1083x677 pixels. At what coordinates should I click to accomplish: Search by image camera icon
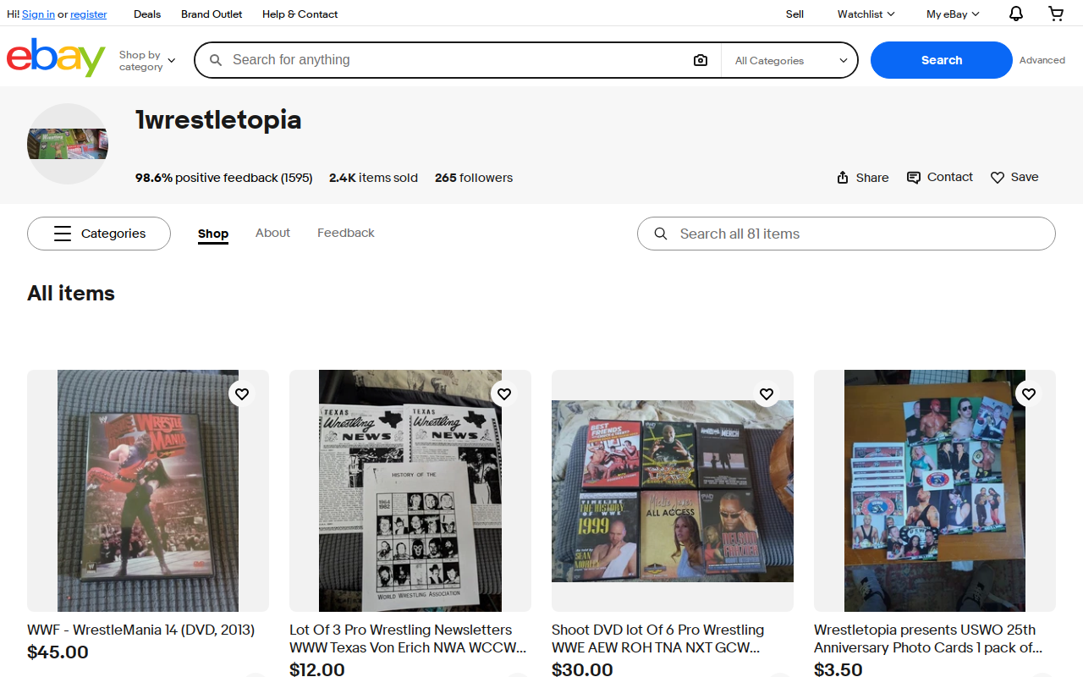click(x=701, y=60)
